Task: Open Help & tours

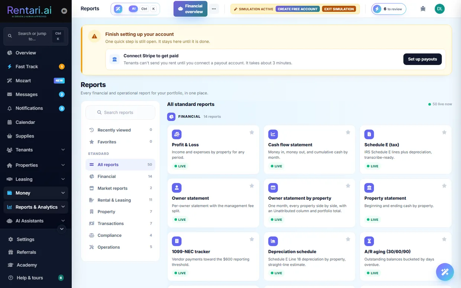Action: (36, 278)
